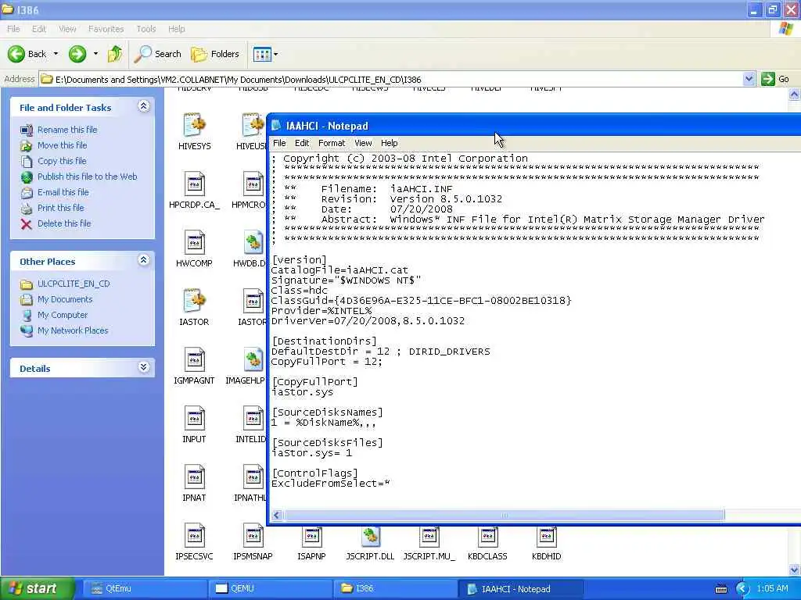This screenshot has width=801, height=600.
Task: Open Notepad File menu
Action: point(279,144)
